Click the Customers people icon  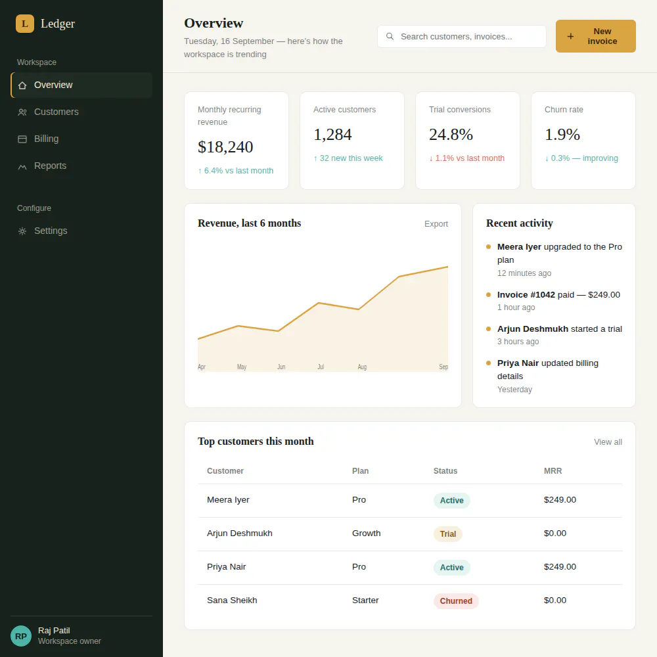(22, 112)
